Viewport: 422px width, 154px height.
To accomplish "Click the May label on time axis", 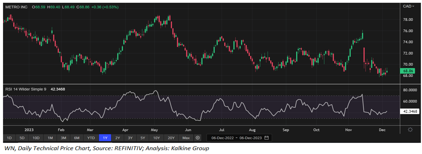I will click(x=154, y=130).
